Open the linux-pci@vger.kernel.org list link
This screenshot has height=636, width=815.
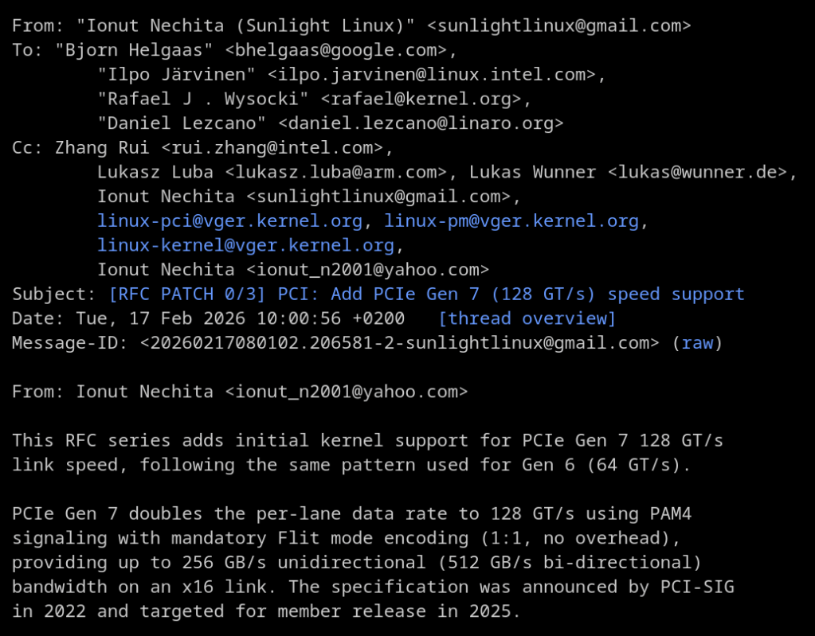229,220
